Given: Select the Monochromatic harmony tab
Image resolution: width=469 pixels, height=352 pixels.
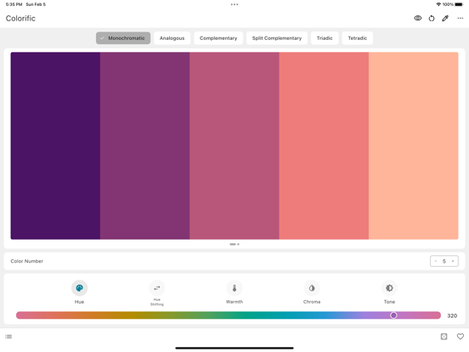Looking at the screenshot, I should click(x=123, y=38).
